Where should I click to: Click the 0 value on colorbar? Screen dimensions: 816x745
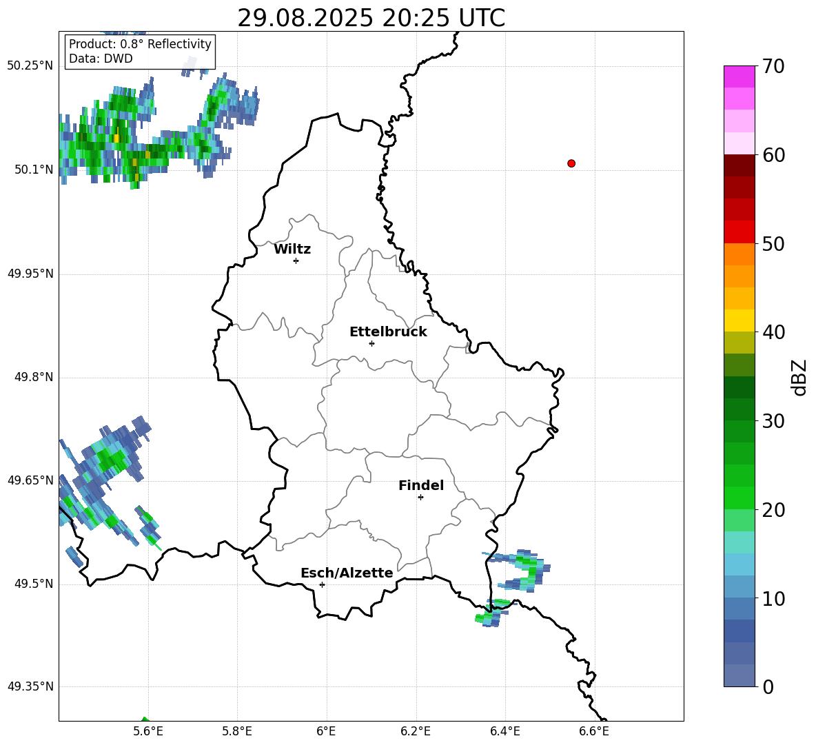coord(768,687)
